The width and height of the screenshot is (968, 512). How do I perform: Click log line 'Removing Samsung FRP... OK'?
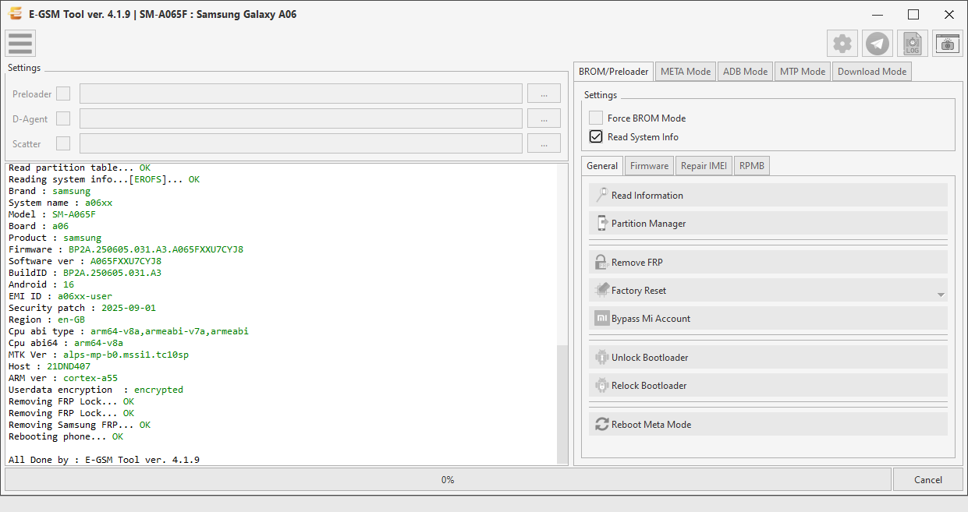coord(80,425)
